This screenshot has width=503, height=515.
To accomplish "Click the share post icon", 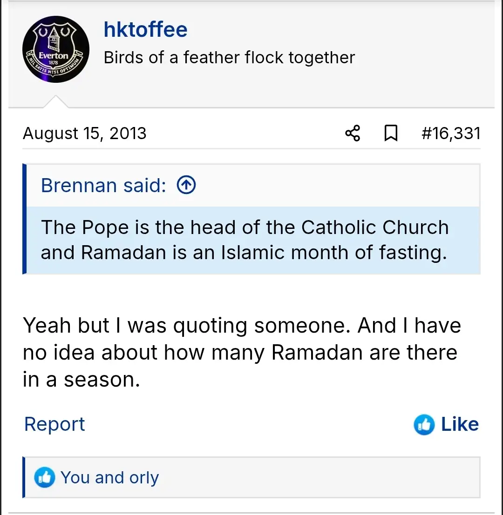I will pyautogui.click(x=353, y=134).
